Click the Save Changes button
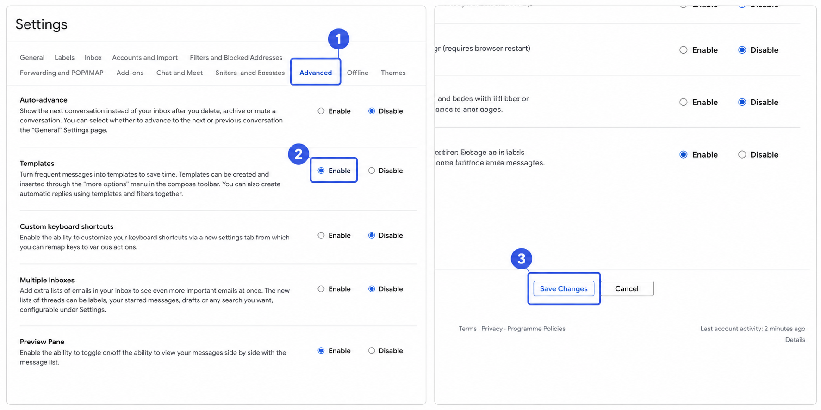The width and height of the screenshot is (821, 410). 564,288
